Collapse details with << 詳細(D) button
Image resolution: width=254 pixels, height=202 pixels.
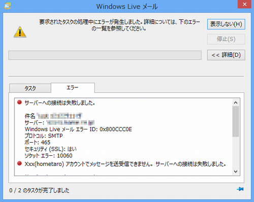click(226, 55)
